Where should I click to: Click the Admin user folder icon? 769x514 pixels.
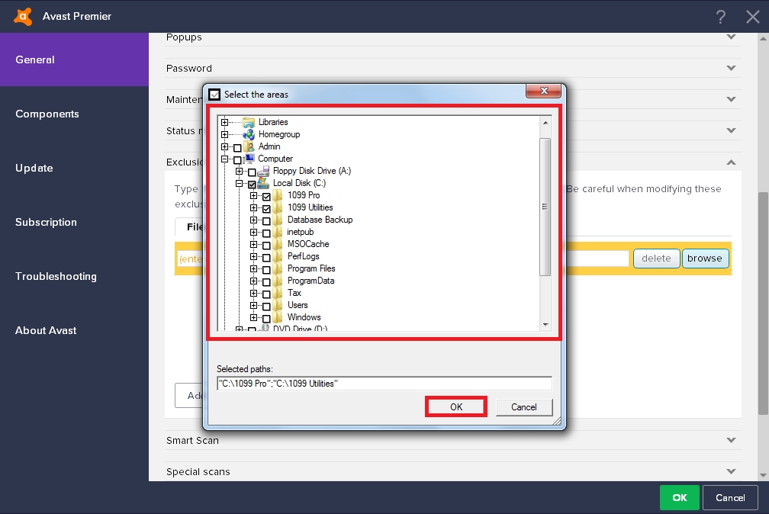tap(249, 146)
